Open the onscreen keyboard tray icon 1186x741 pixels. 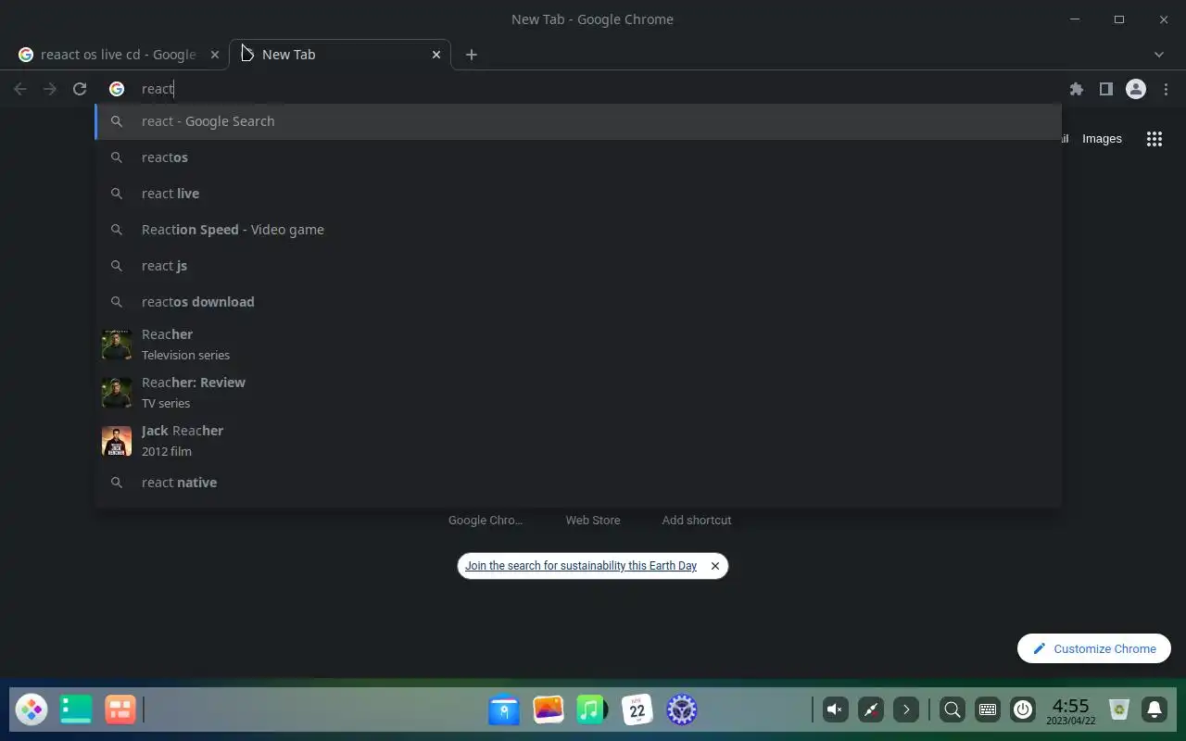pos(988,710)
